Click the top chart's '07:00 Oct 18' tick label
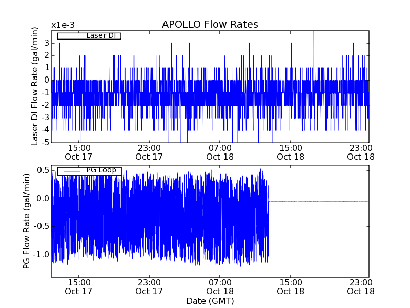410x308 pixels. 220,152
